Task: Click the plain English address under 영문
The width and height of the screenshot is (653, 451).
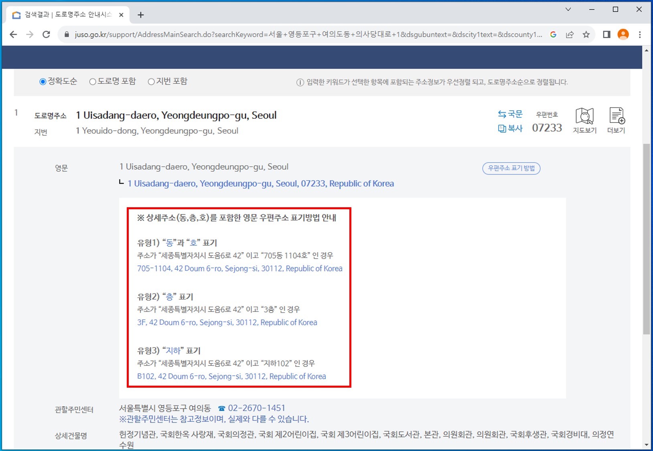Action: (x=204, y=167)
